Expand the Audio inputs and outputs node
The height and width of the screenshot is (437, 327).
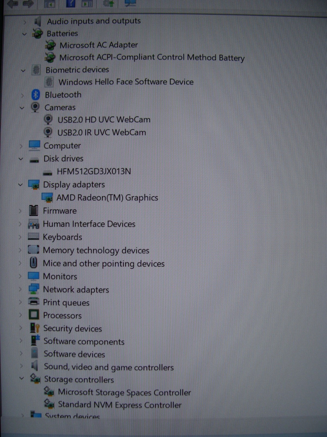[25, 22]
